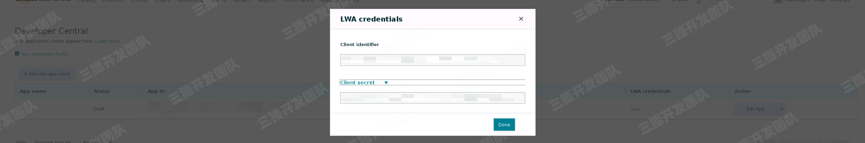Open footer English language dropdown
Viewport: 865px width, 143px height.
(x=95, y=141)
